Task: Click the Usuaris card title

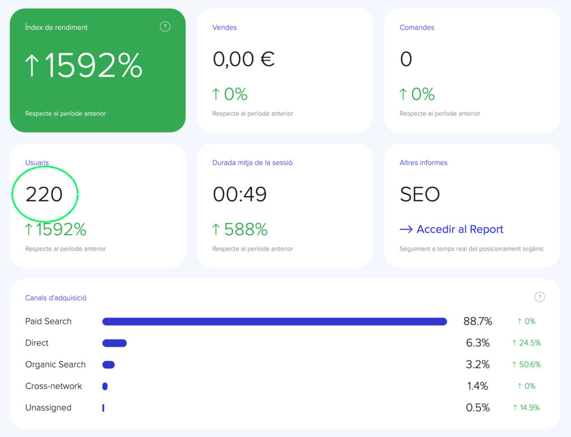Action: tap(37, 163)
